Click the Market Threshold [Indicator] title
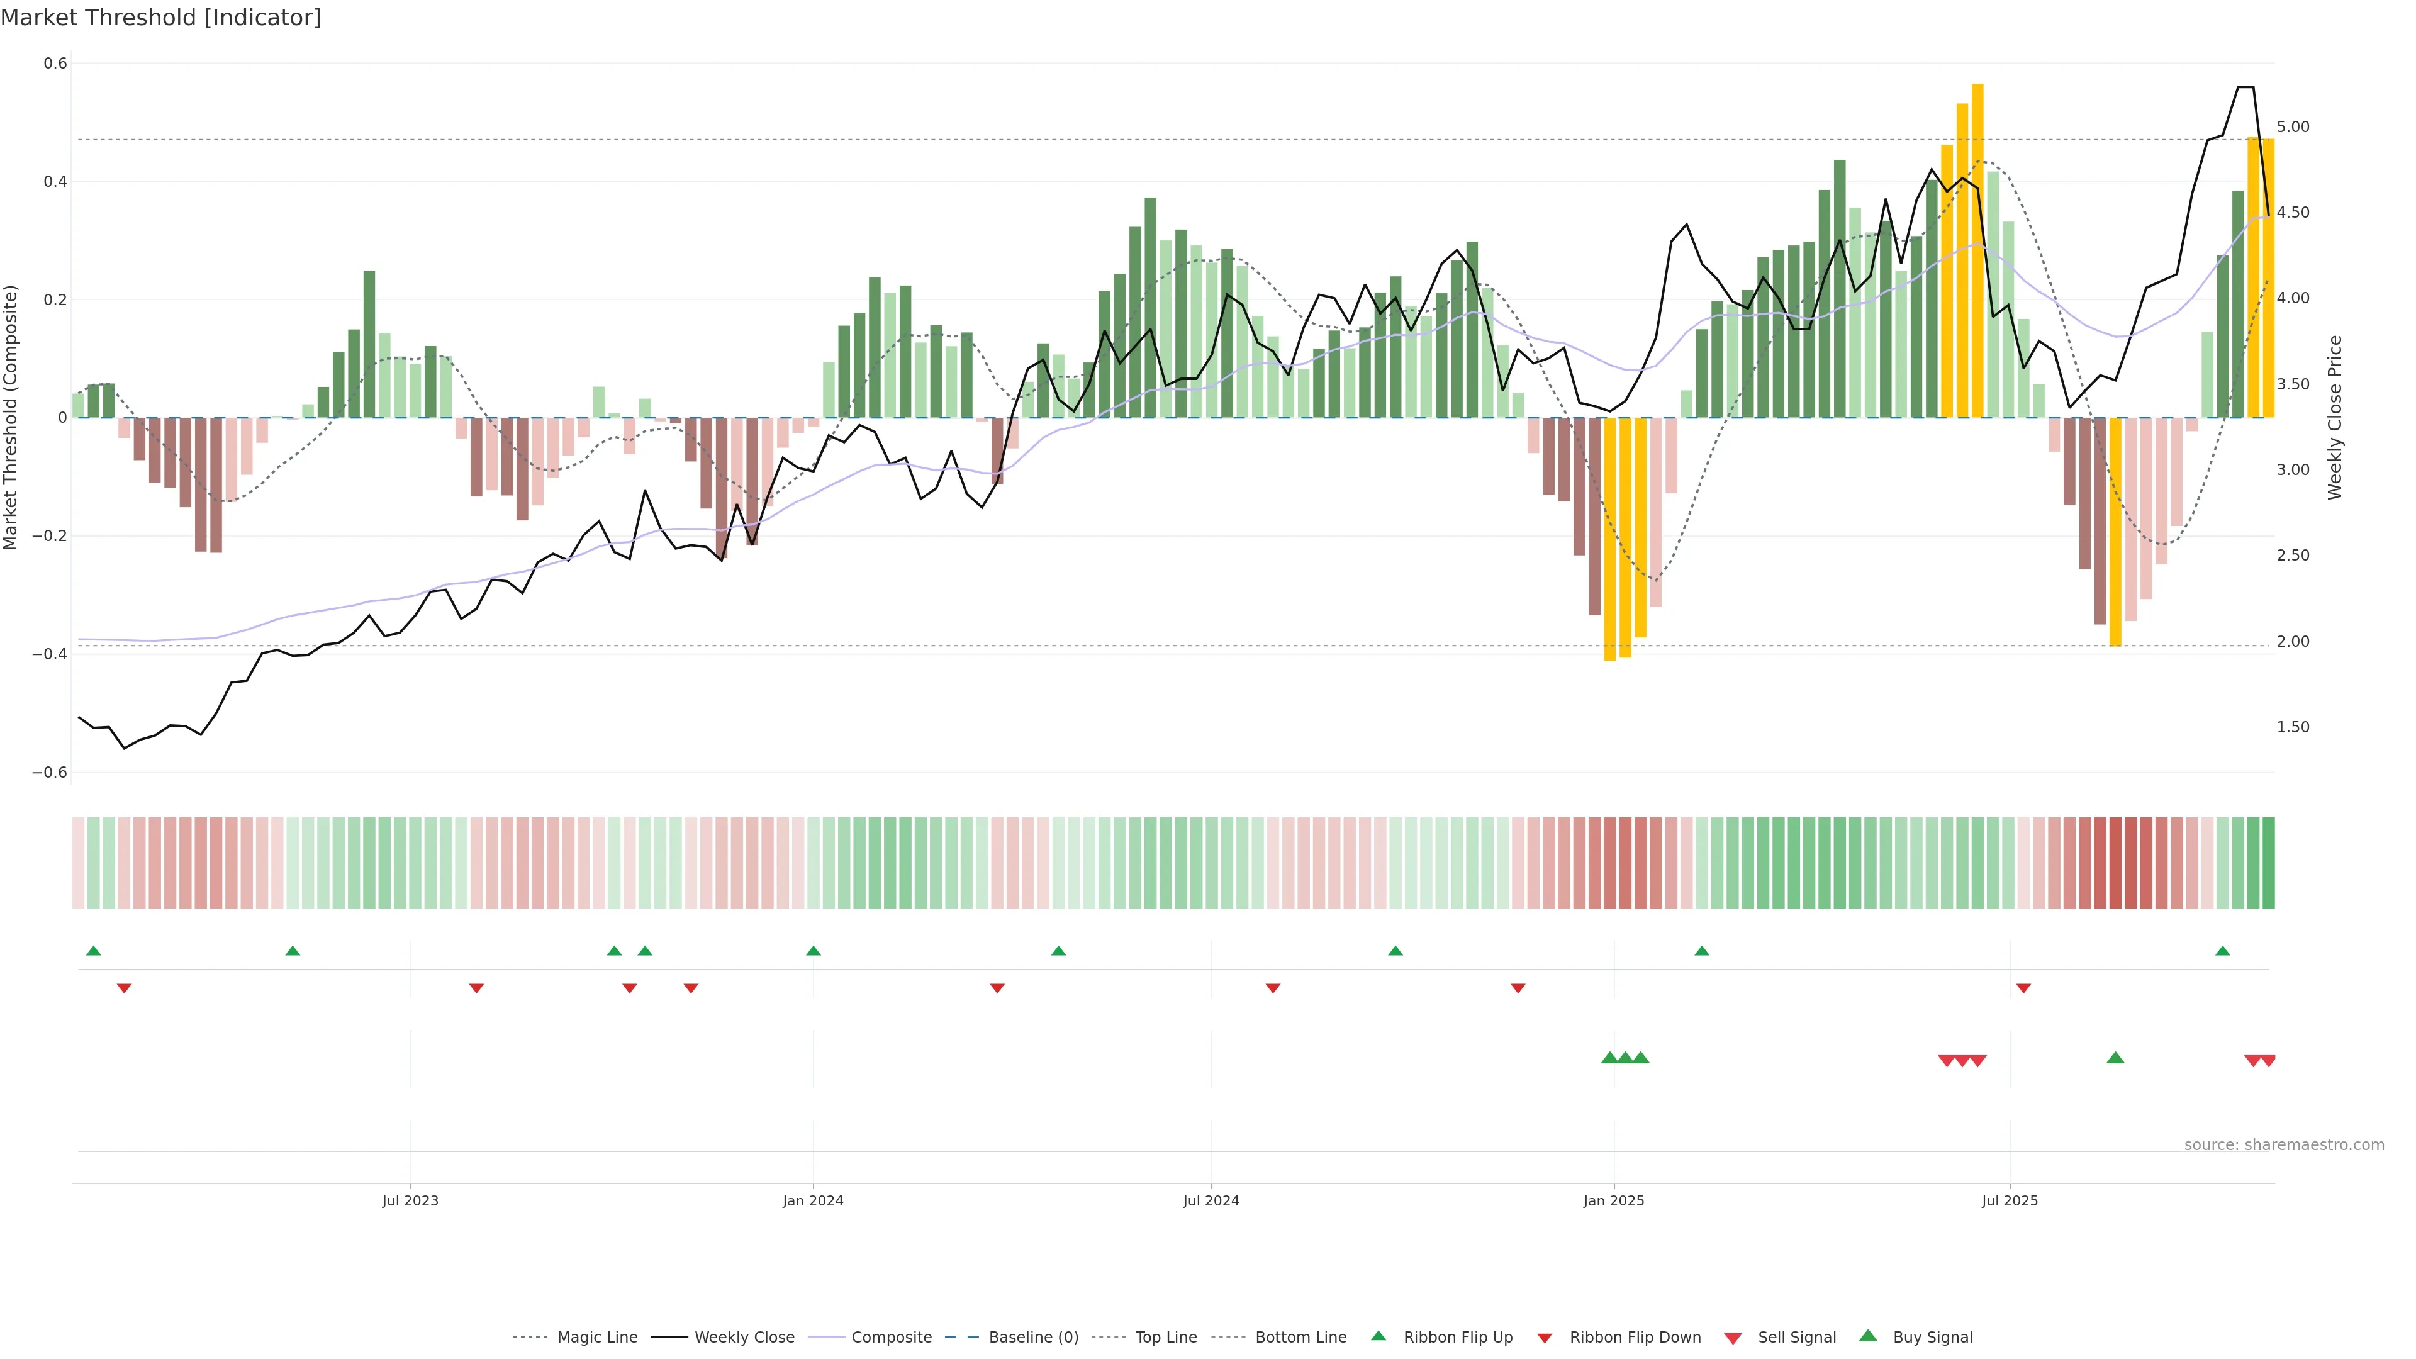 160,18
